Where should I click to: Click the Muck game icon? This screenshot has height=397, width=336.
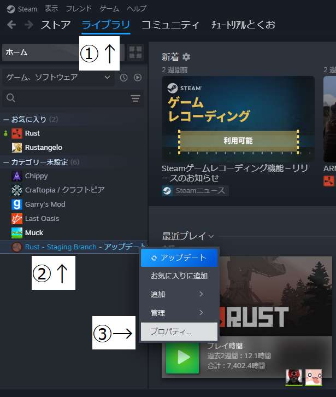[17, 233]
